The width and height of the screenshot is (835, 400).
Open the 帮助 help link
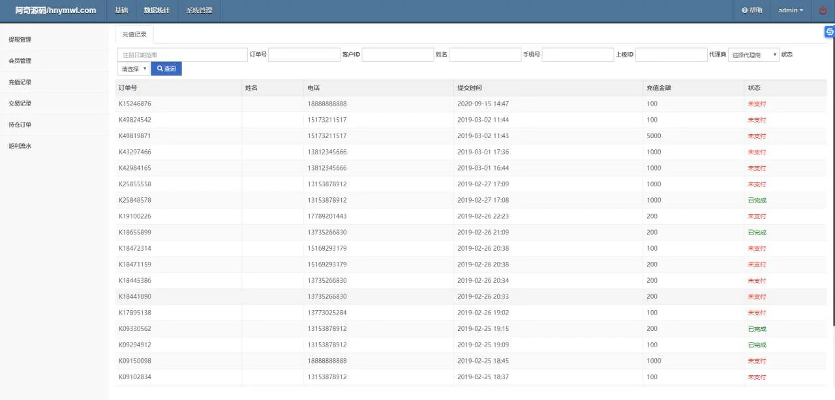click(751, 10)
